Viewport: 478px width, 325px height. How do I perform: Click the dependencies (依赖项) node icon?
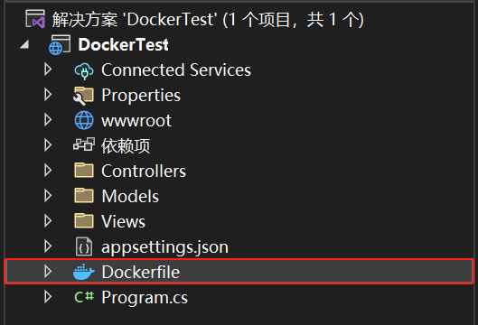pos(84,144)
